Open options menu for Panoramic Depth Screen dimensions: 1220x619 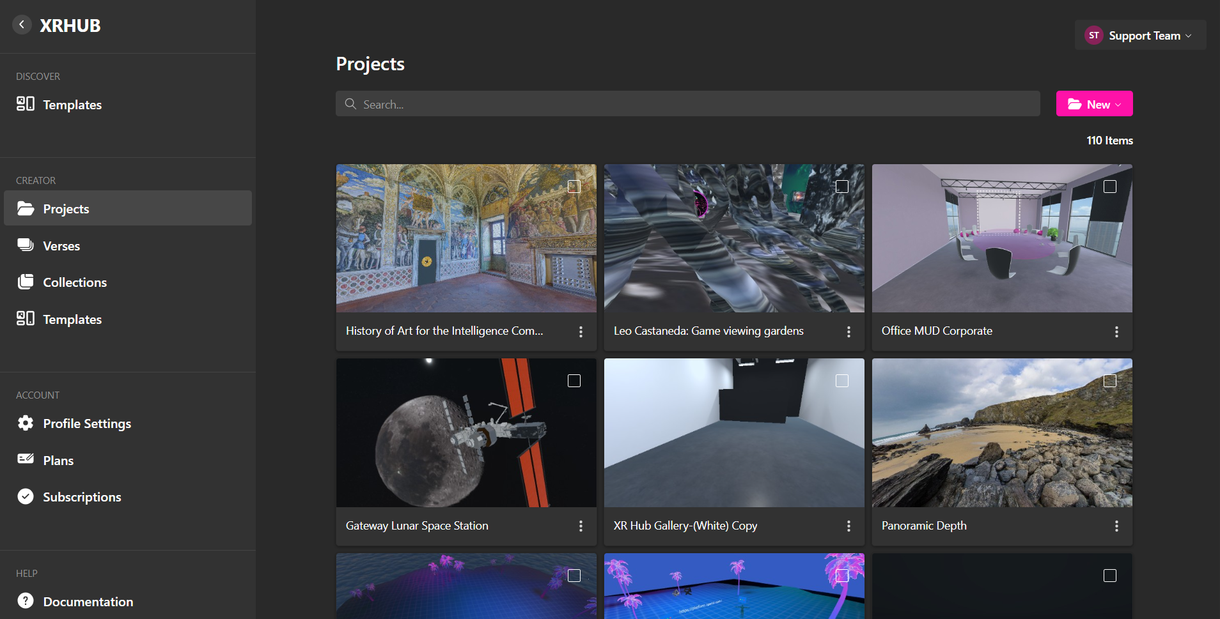point(1116,526)
